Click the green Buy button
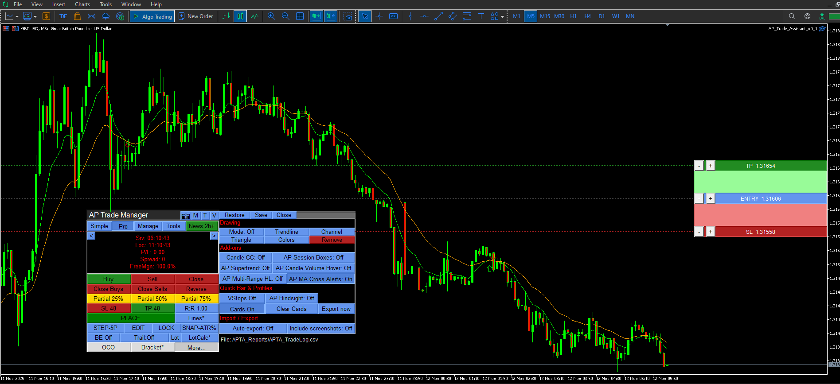 pyautogui.click(x=109, y=279)
